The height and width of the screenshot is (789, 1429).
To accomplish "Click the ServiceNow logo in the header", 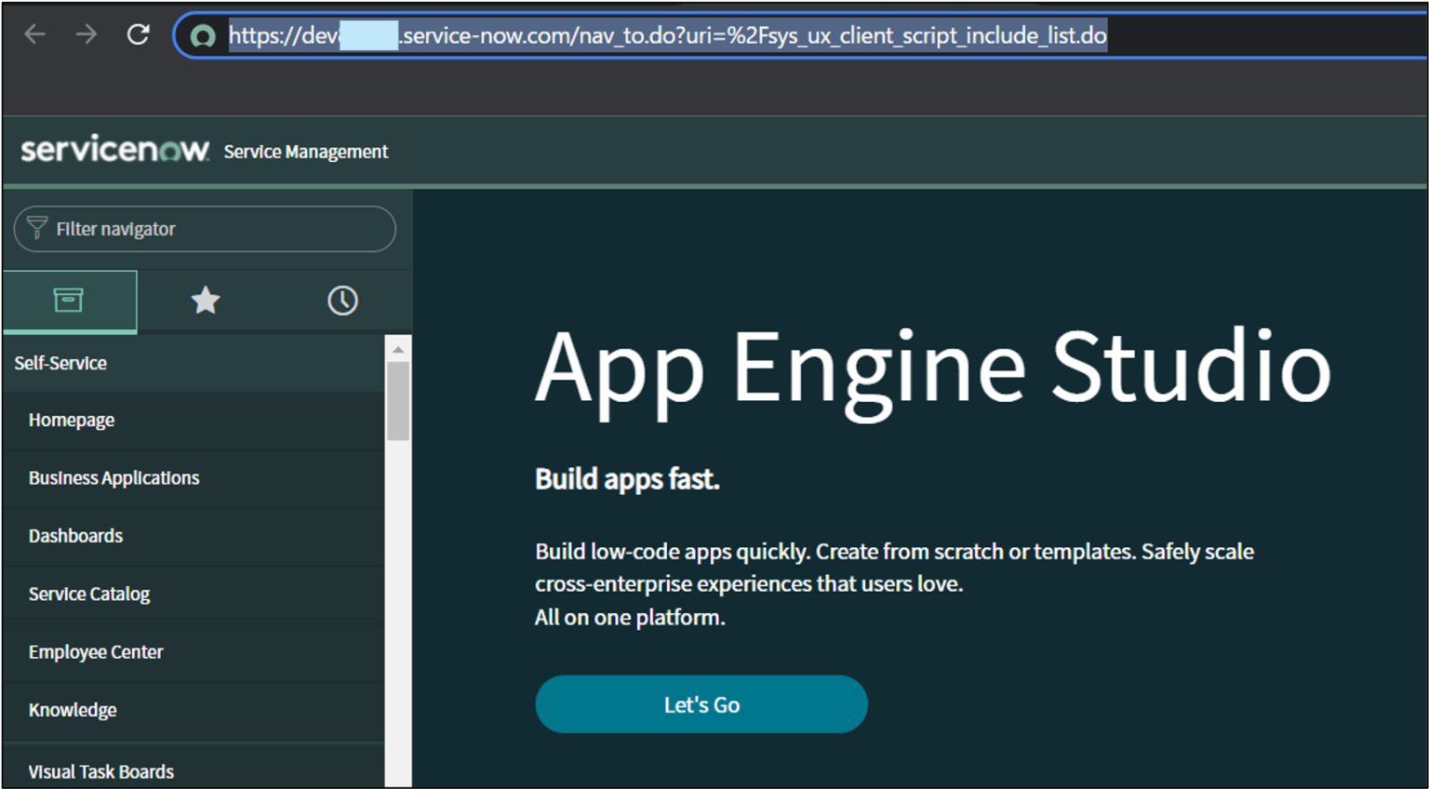I will pos(114,149).
